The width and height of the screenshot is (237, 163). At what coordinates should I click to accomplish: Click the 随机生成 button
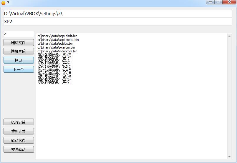pyautogui.click(x=19, y=51)
